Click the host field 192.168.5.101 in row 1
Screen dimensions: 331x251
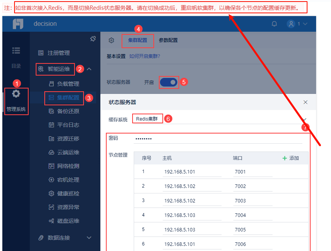[x=192, y=172]
